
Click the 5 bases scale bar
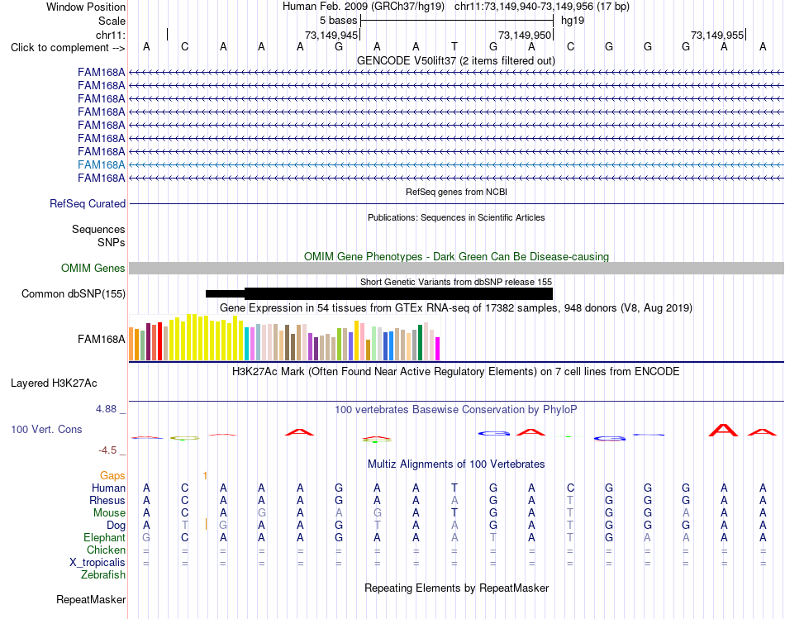457,21
